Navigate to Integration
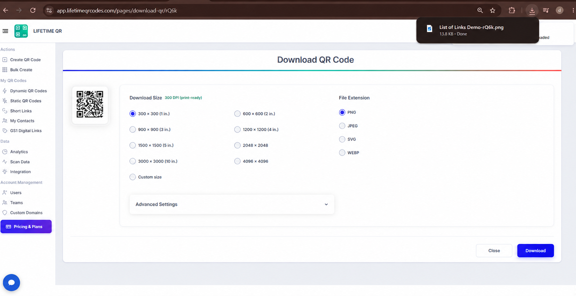Screen dimensions: 576x296 point(20,172)
